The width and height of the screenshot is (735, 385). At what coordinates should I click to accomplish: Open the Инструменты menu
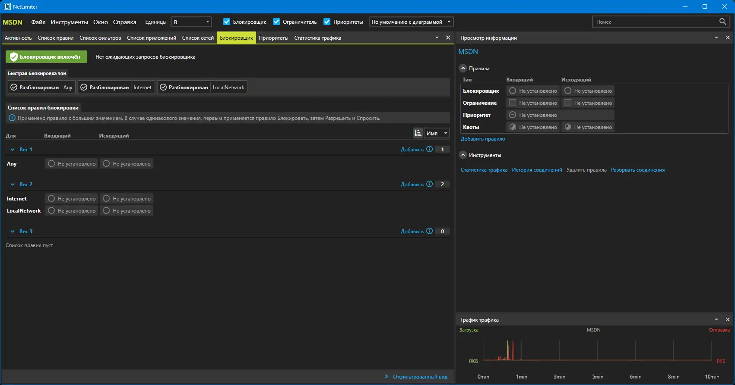tap(69, 22)
